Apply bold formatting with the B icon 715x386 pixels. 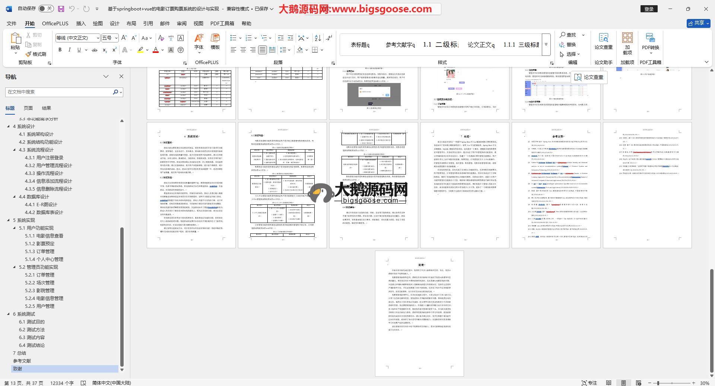point(60,50)
